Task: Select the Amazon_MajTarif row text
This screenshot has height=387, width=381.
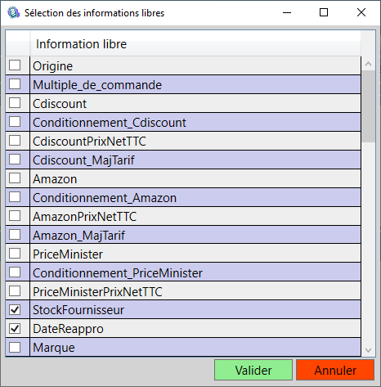Action: 78,236
